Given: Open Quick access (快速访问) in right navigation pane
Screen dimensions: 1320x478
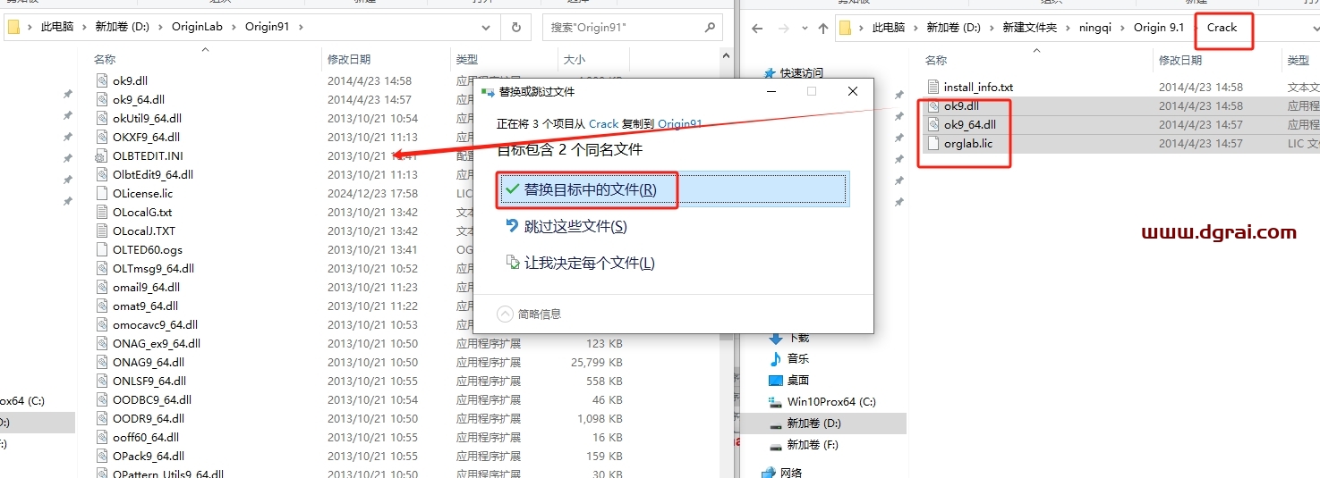Looking at the screenshot, I should pyautogui.click(x=801, y=73).
